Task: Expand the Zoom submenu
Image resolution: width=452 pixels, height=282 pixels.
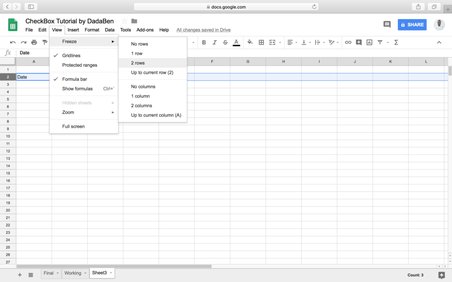Action: (68, 112)
